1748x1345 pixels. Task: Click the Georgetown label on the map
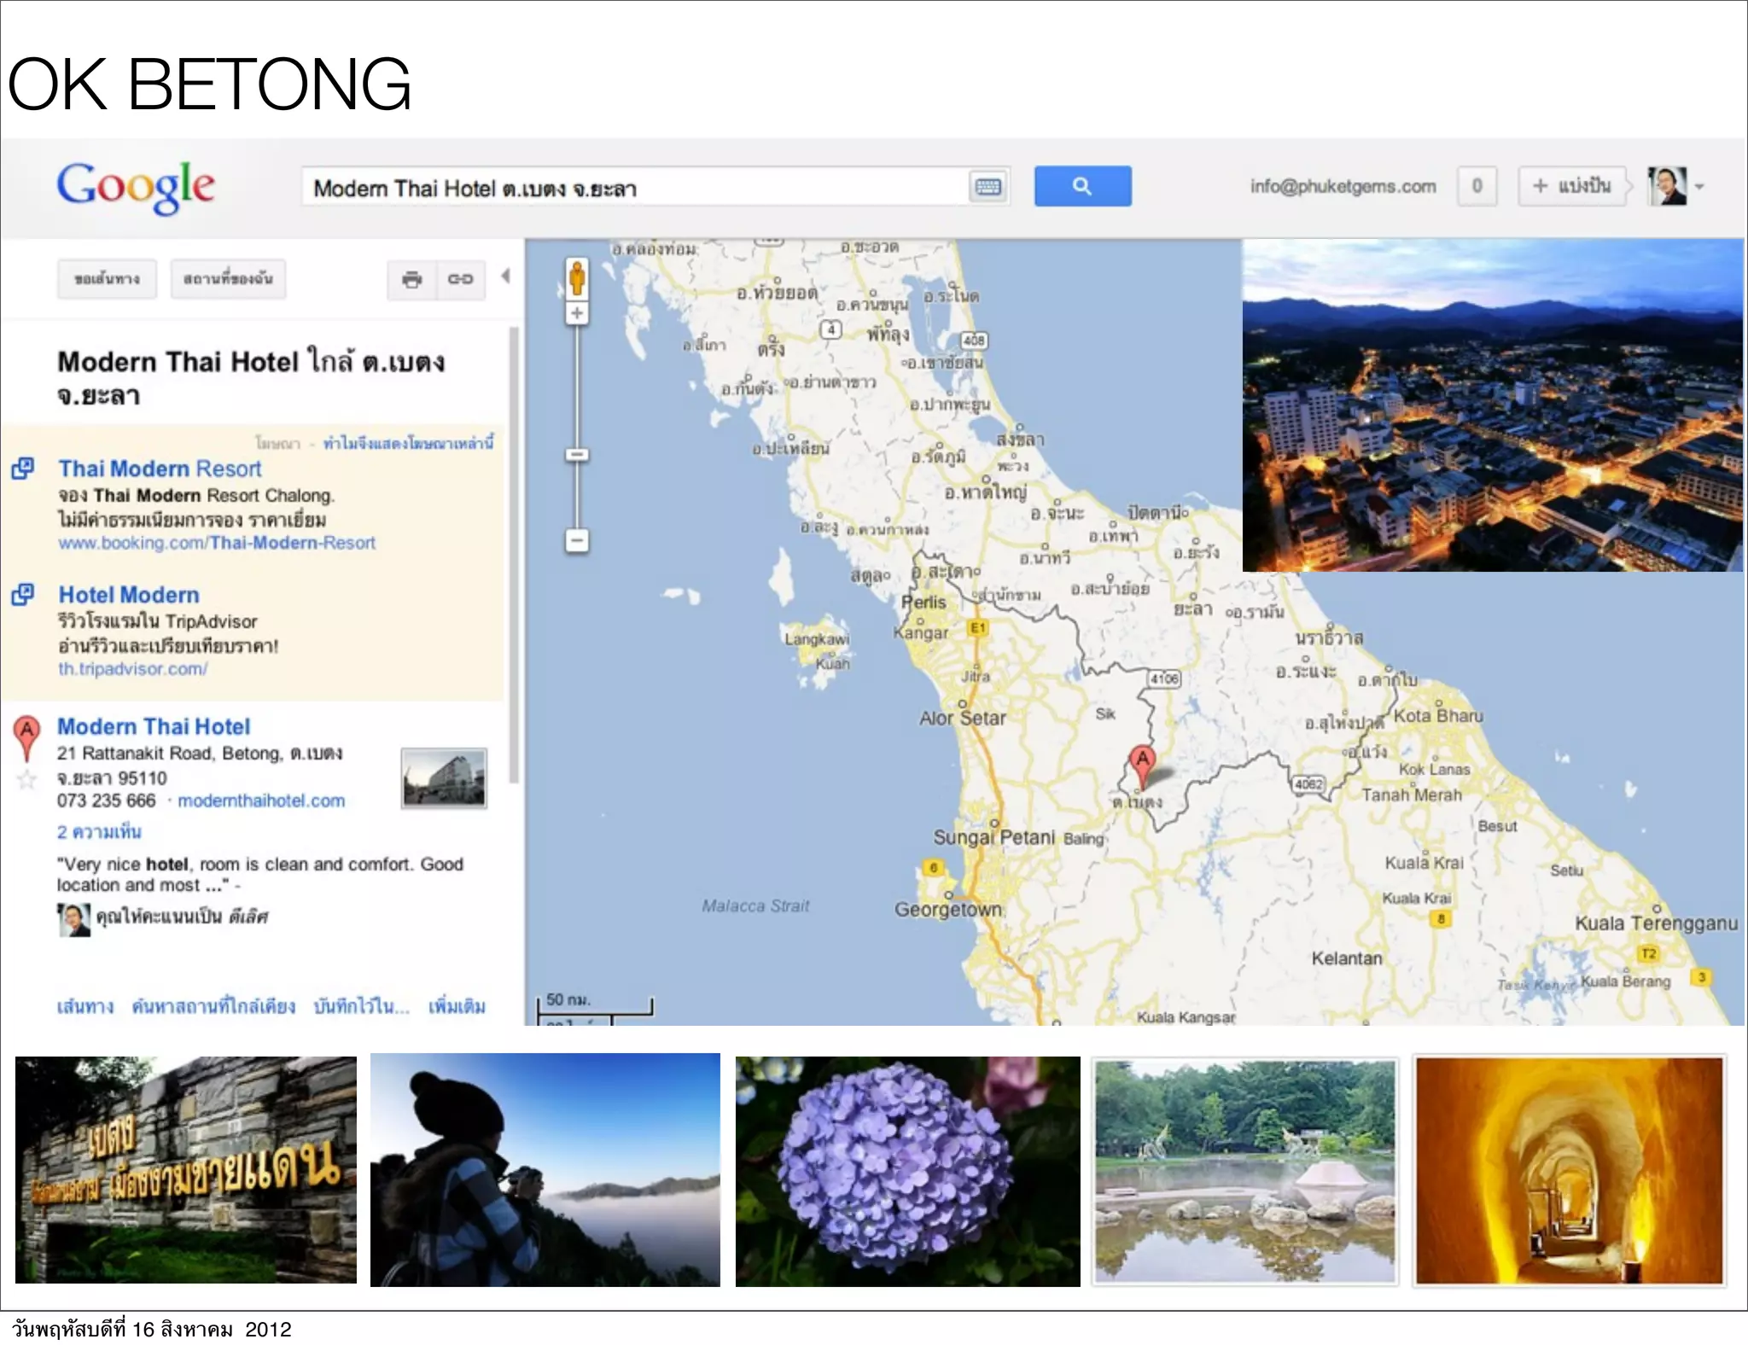pyautogui.click(x=948, y=910)
